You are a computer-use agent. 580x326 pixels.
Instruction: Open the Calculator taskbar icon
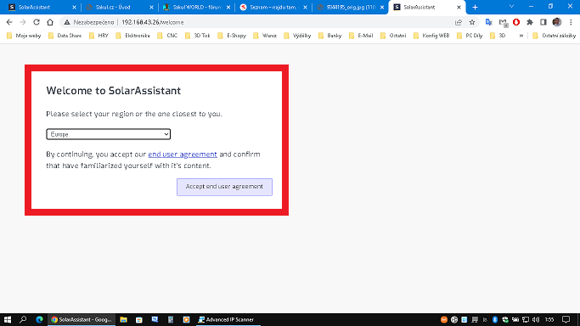171,319
